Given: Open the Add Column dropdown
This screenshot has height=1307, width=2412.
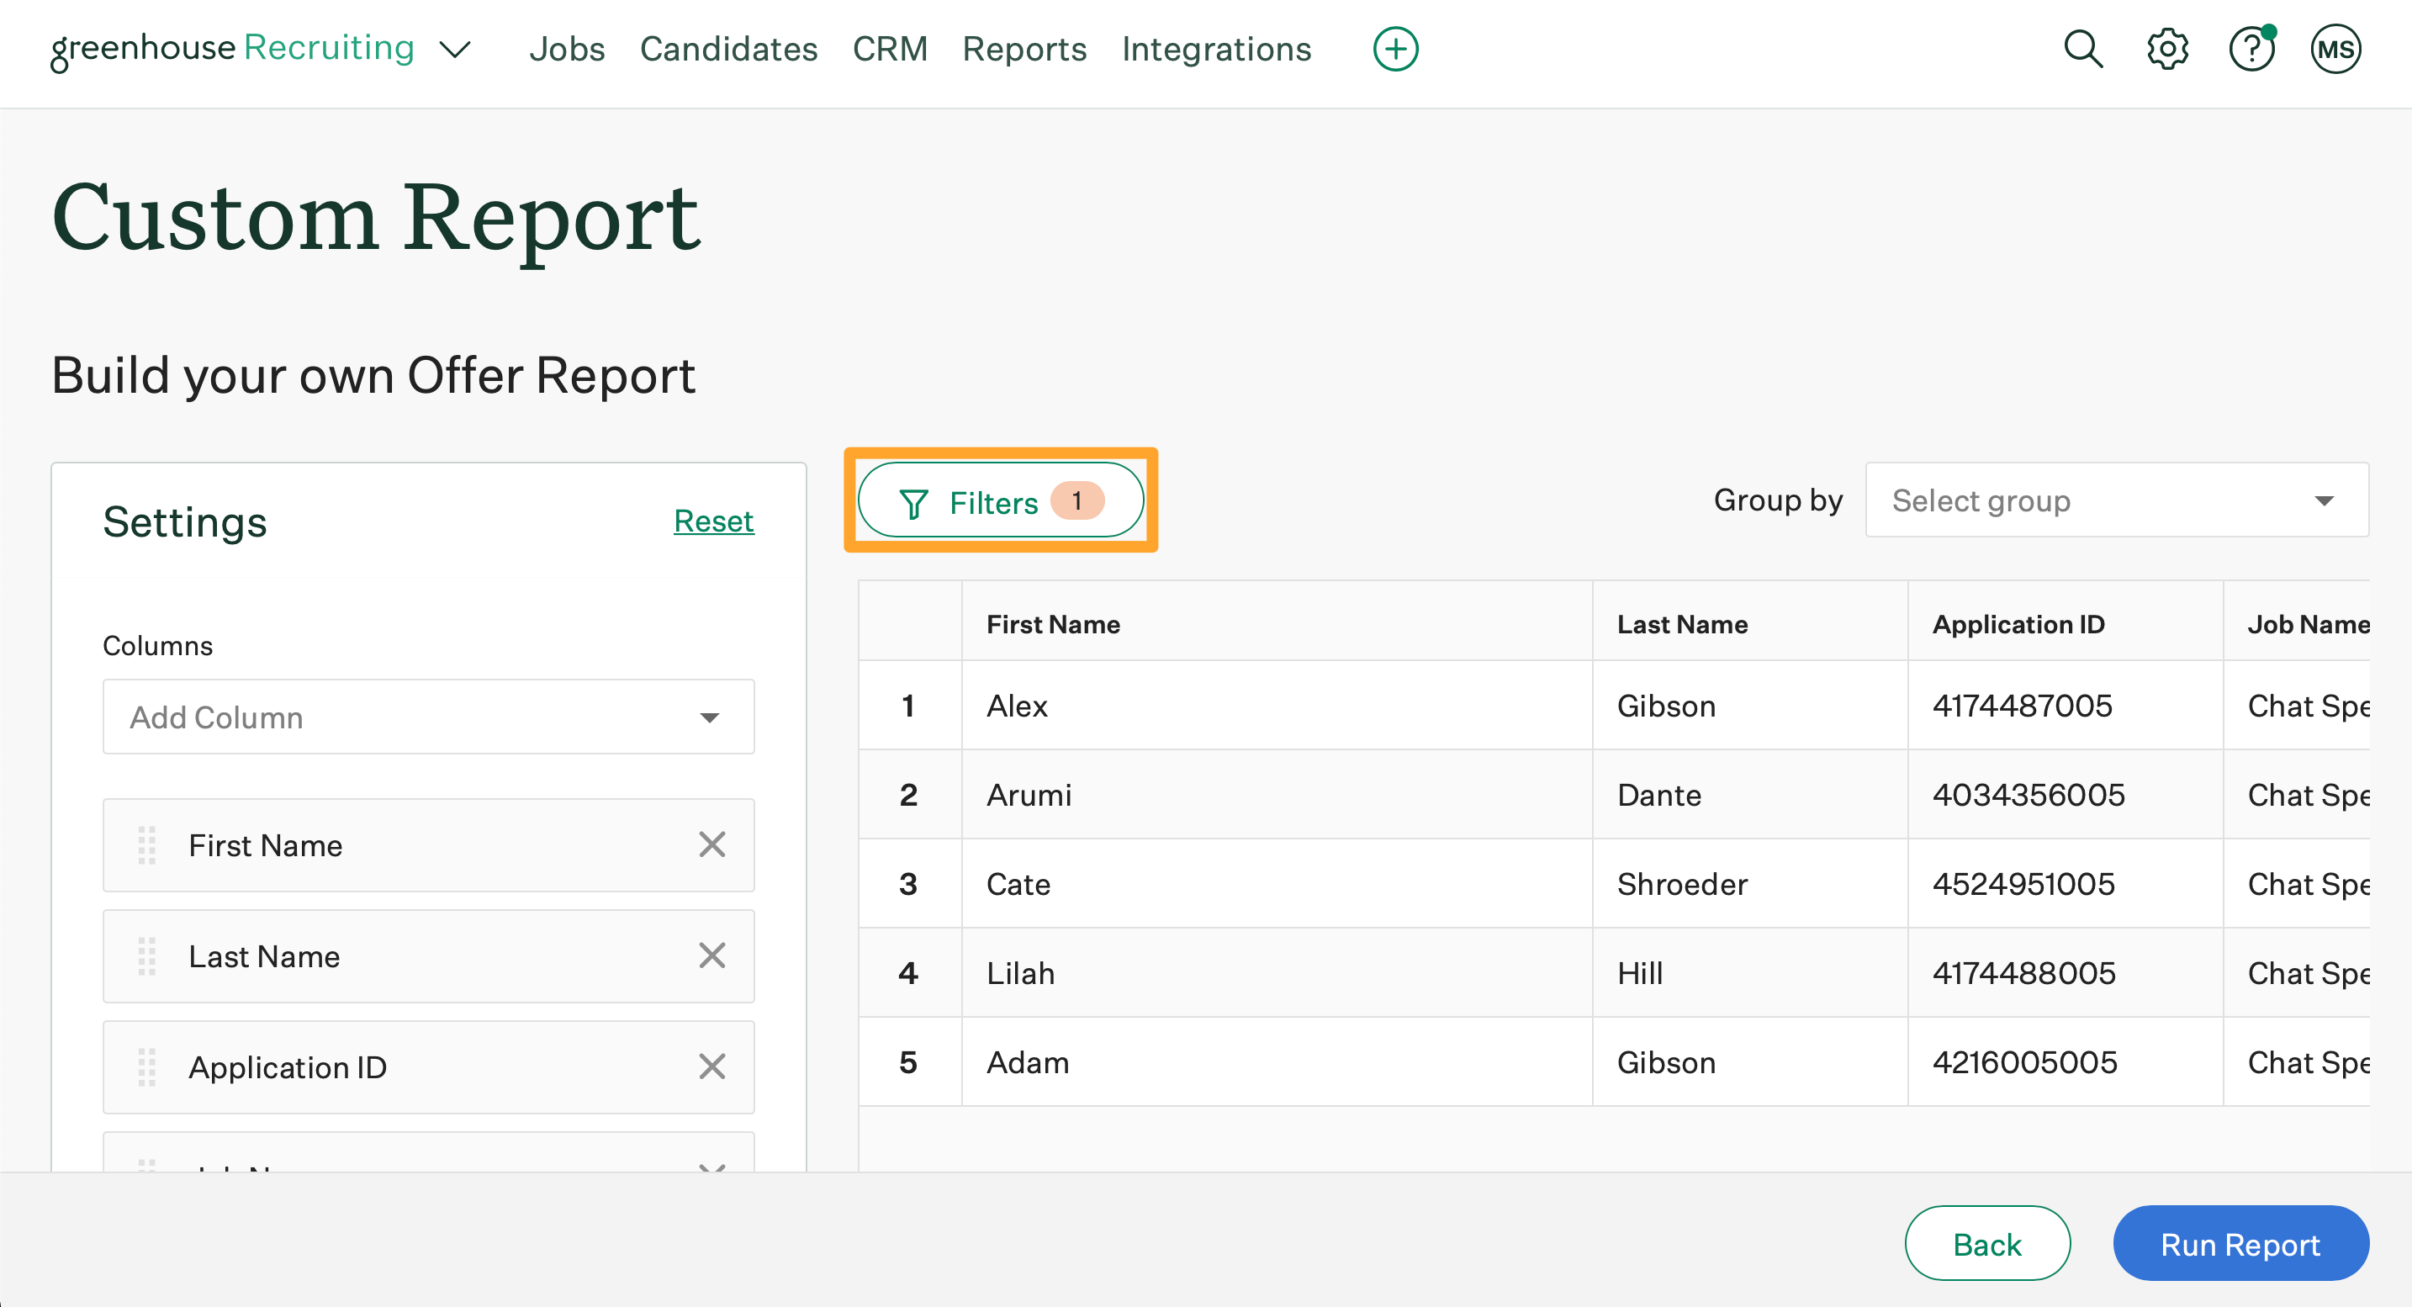Looking at the screenshot, I should click(429, 717).
